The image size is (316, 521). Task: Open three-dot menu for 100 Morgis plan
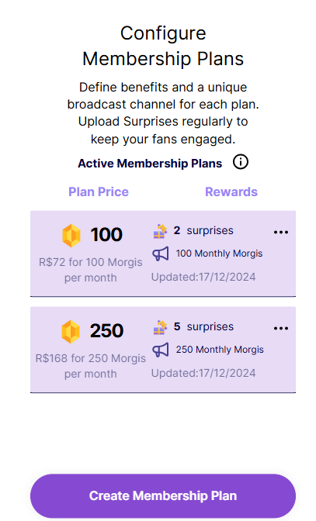click(x=281, y=233)
